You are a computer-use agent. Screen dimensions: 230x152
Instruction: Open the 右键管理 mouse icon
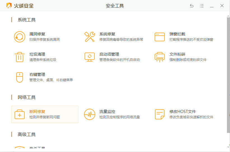[x=20, y=77]
